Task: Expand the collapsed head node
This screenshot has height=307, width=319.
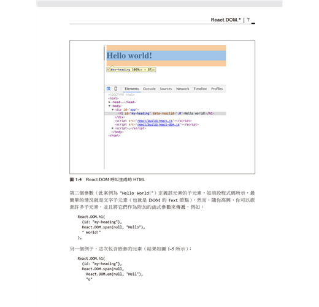Action: [109, 102]
